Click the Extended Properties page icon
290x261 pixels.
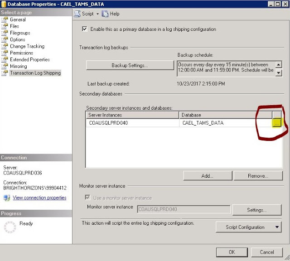(5, 59)
